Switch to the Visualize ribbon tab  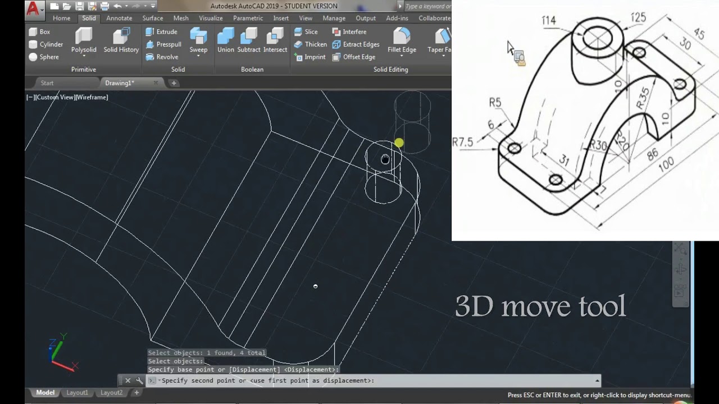pos(211,19)
